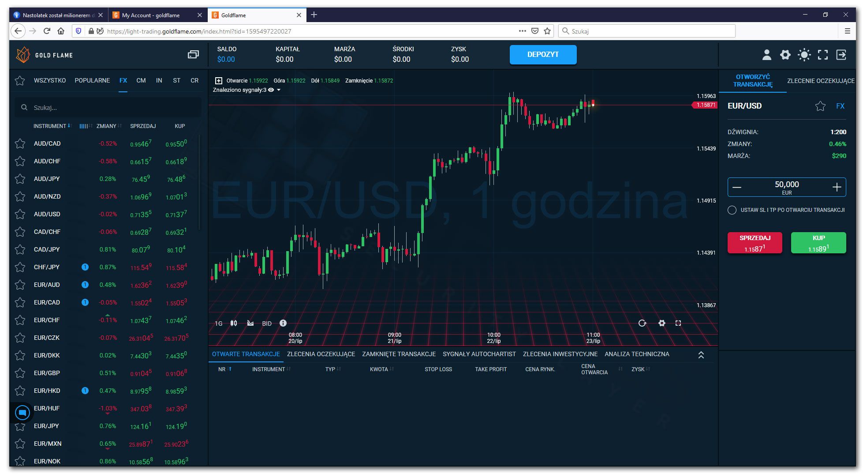The height and width of the screenshot is (474, 863).
Task: Click the 50,000 EUR amount field
Action: pyautogui.click(x=787, y=187)
